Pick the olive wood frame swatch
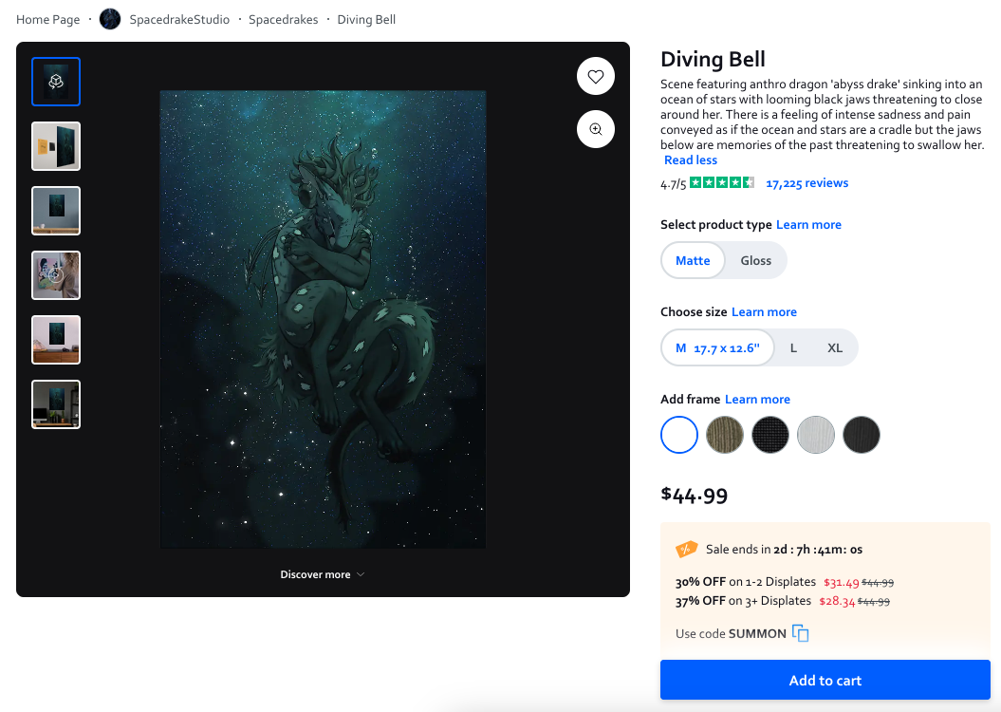1001x712 pixels. 725,435
